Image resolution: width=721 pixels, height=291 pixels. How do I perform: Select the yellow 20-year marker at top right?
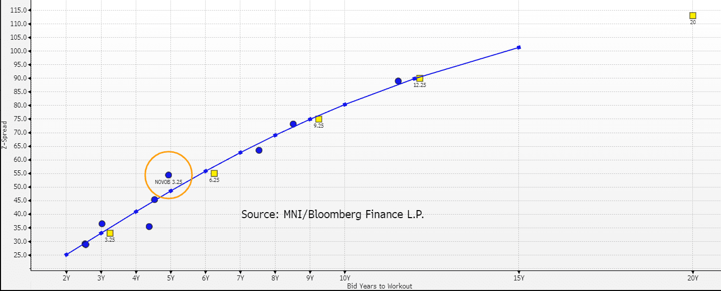[x=692, y=16]
